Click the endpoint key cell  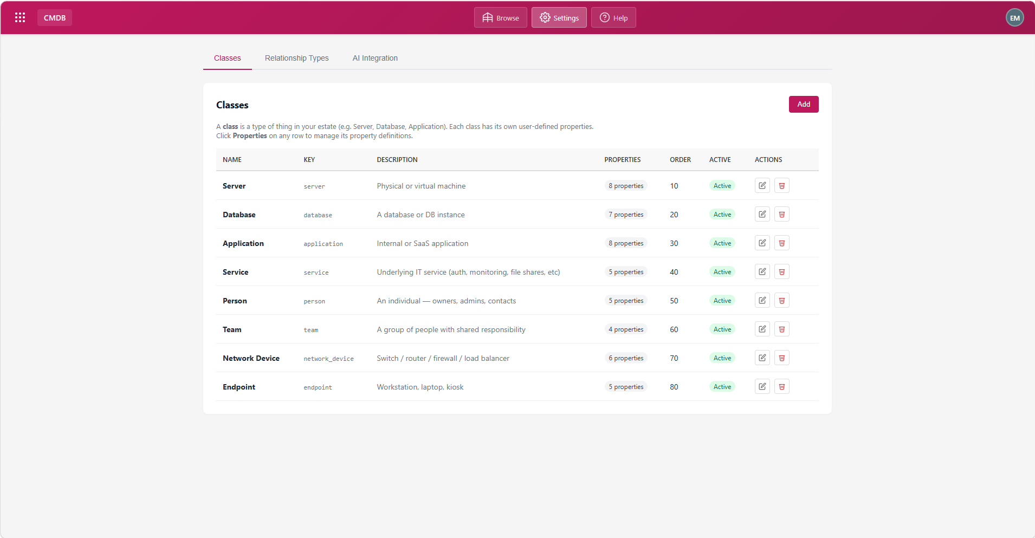coord(318,387)
